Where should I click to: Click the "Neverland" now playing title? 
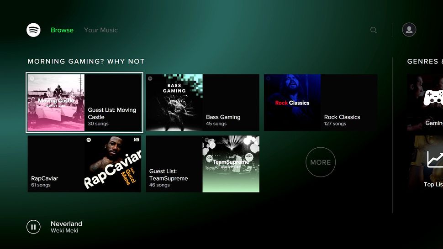[66, 223]
